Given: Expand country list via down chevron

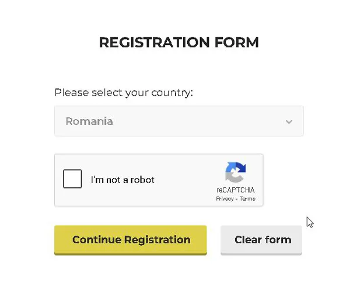Looking at the screenshot, I should tap(289, 122).
